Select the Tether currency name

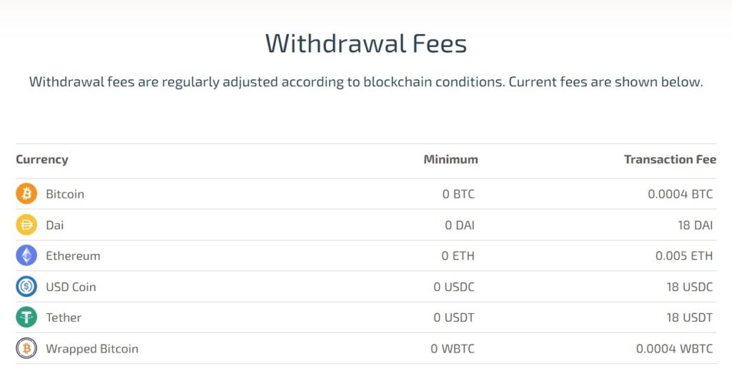64,318
